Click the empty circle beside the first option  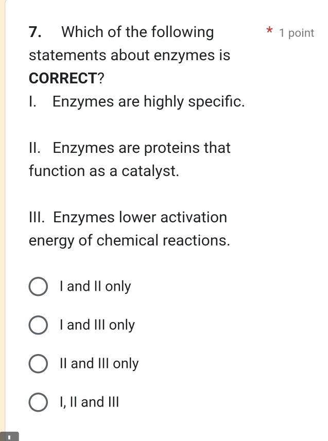click(x=38, y=287)
